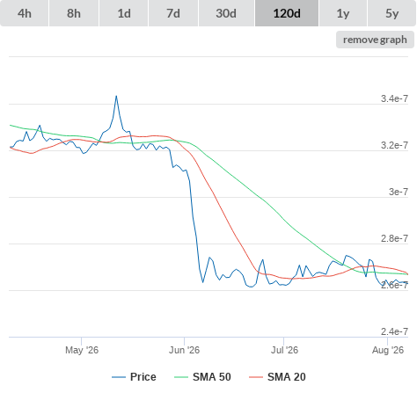Click the price peak near 3.4e-7
417x400 pixels.
116,96
